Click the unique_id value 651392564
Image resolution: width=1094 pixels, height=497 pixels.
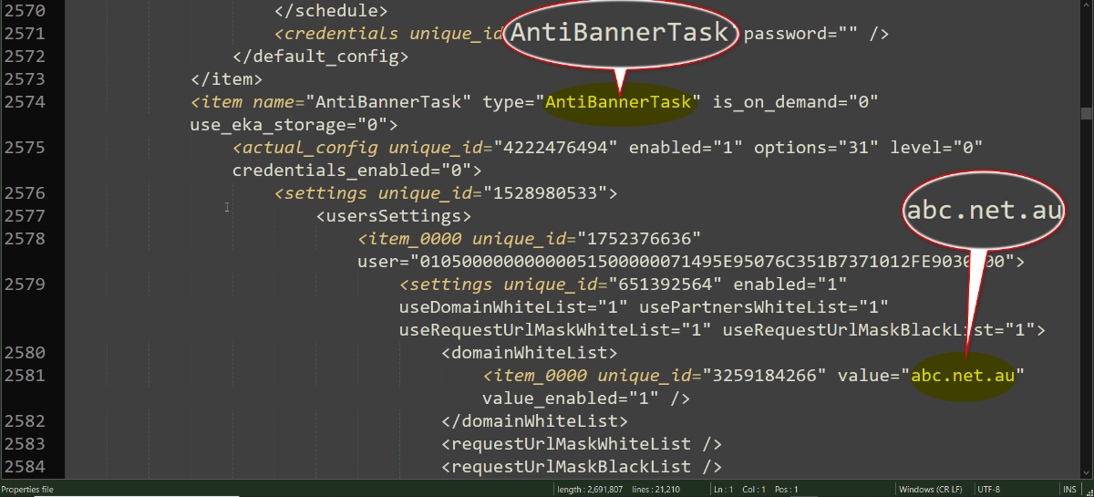click(671, 285)
